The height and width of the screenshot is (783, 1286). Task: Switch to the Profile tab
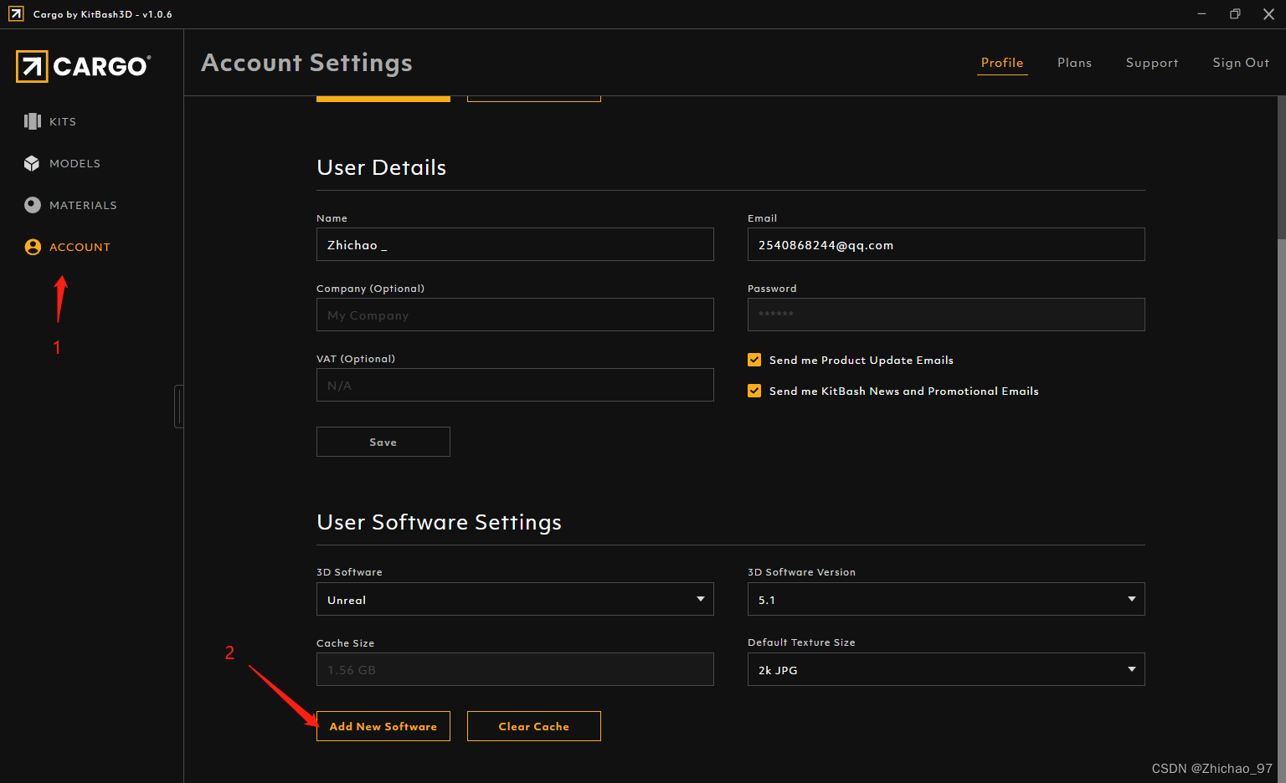click(x=1002, y=63)
